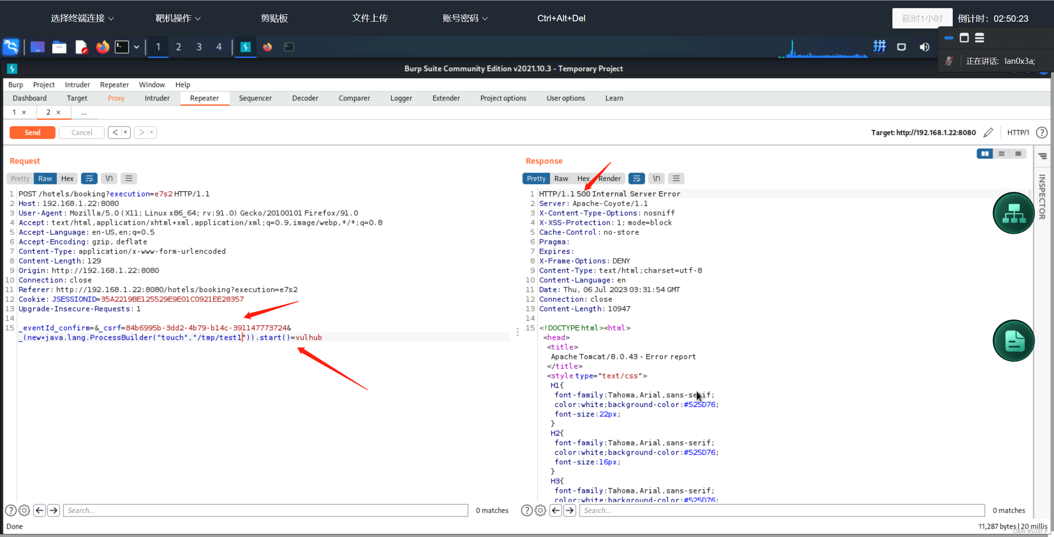Switch to the Decoder tab
The height and width of the screenshot is (537, 1054).
305,98
